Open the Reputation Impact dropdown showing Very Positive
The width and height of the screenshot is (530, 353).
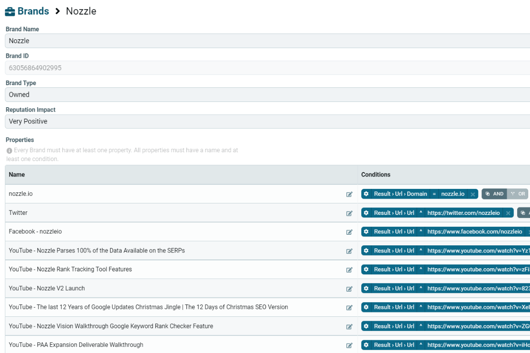pyautogui.click(x=268, y=121)
